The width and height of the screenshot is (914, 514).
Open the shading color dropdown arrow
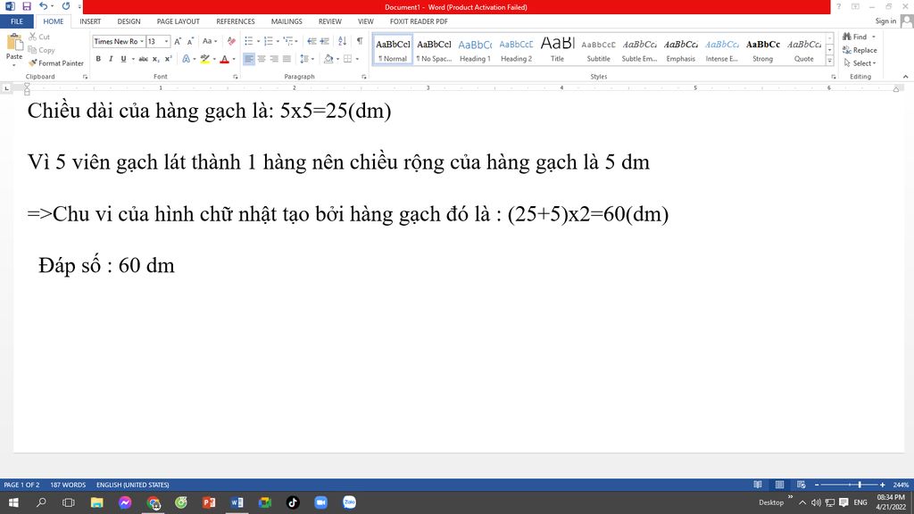coord(337,59)
